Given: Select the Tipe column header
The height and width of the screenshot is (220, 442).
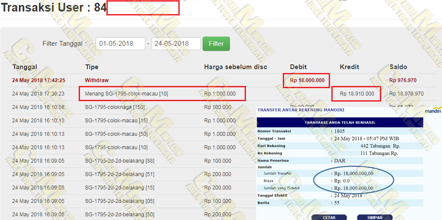Looking at the screenshot, I should pyautogui.click(x=91, y=67).
